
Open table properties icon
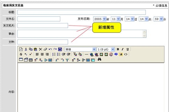(x=26, y=59)
